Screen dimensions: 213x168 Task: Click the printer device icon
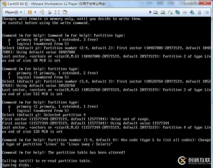[x=185, y=12]
